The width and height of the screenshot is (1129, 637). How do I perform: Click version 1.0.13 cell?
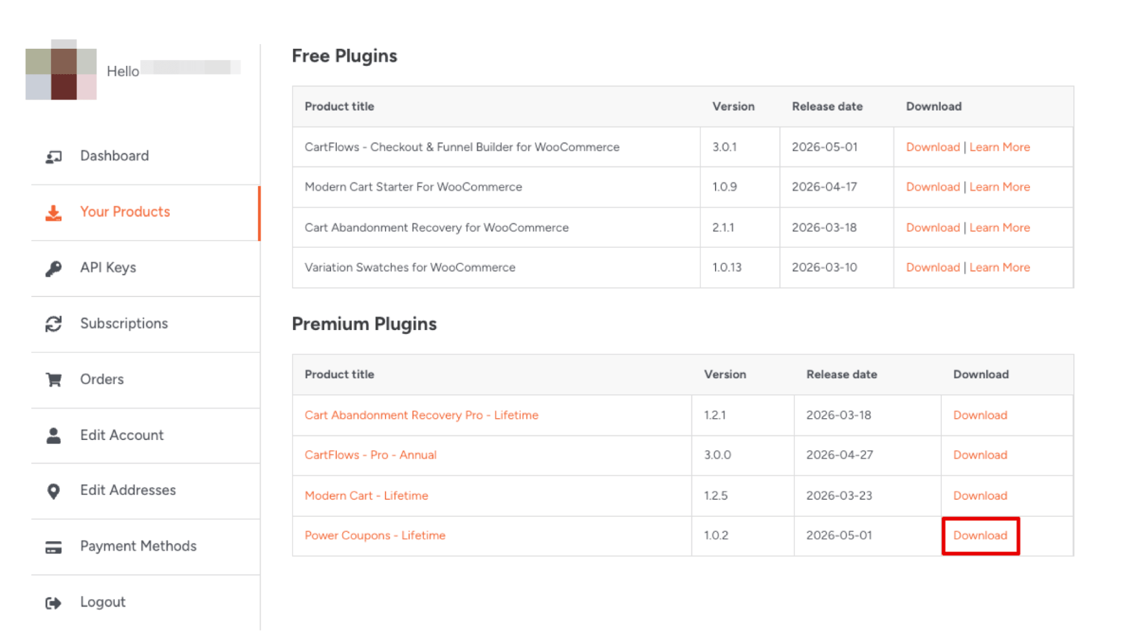tap(727, 268)
